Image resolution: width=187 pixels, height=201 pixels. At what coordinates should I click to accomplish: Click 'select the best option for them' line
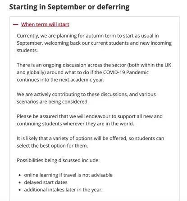pyautogui.click(x=52, y=146)
